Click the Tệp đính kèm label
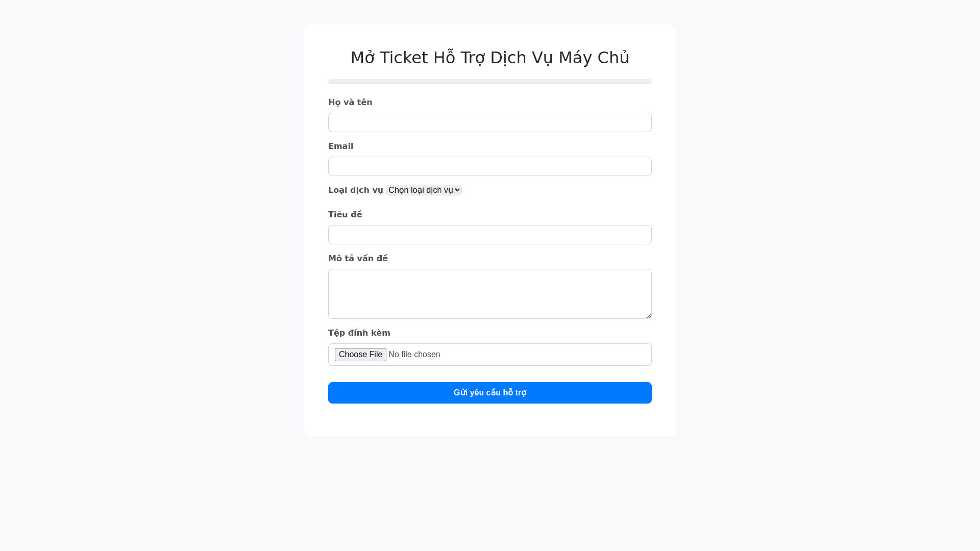This screenshot has height=551, width=980. click(x=359, y=333)
